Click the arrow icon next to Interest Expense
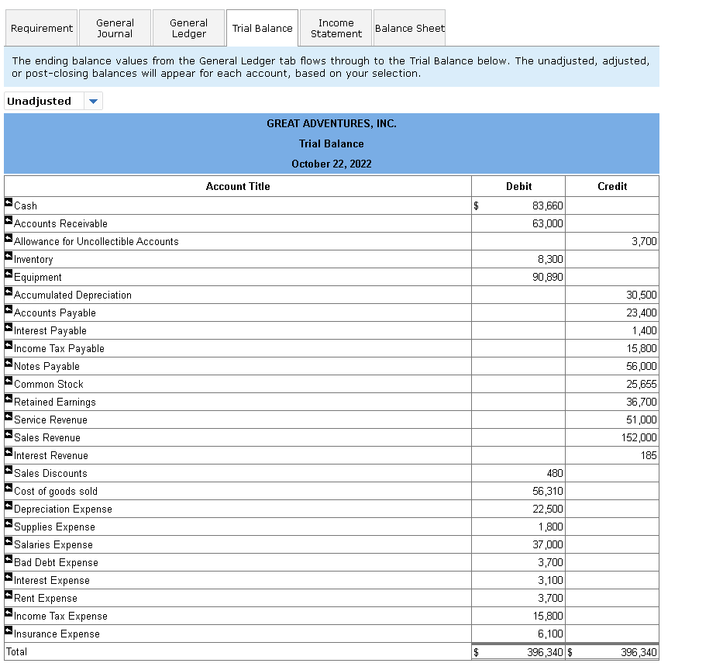This screenshot has width=723, height=670. click(x=8, y=578)
